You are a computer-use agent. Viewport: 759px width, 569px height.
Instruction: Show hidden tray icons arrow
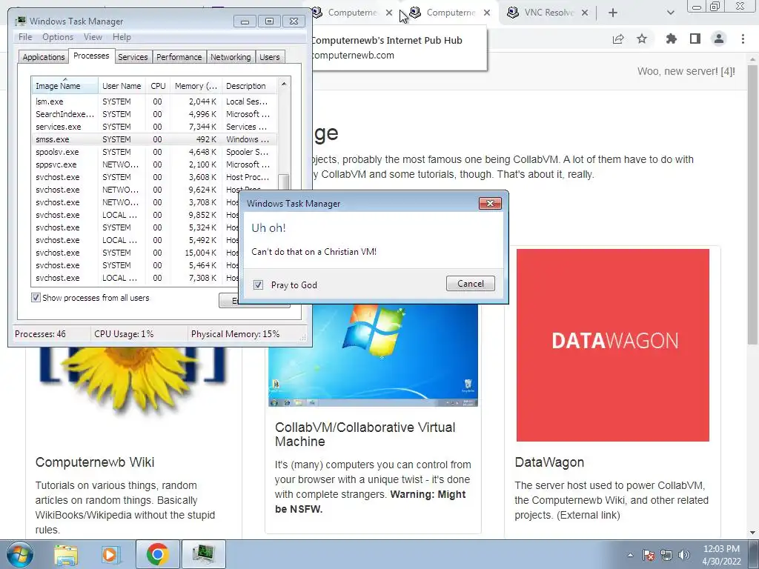click(x=630, y=555)
